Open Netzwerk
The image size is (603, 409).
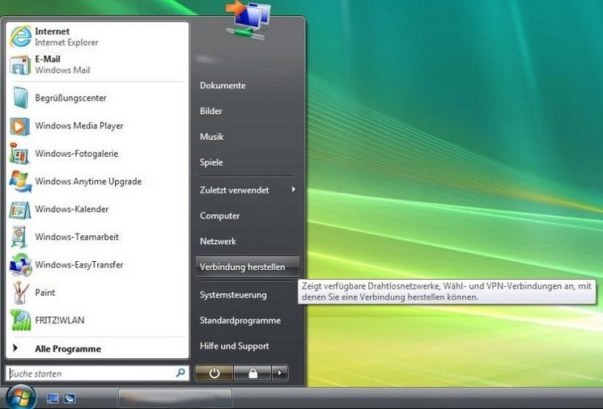pyautogui.click(x=218, y=241)
